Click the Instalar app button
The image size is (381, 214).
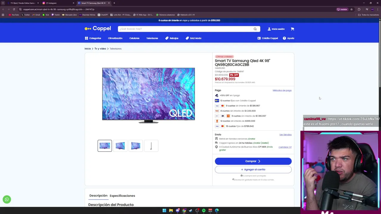342,9
